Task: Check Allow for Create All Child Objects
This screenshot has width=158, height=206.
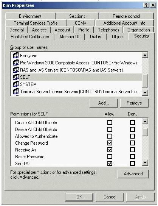Action: pyautogui.click(x=110, y=122)
